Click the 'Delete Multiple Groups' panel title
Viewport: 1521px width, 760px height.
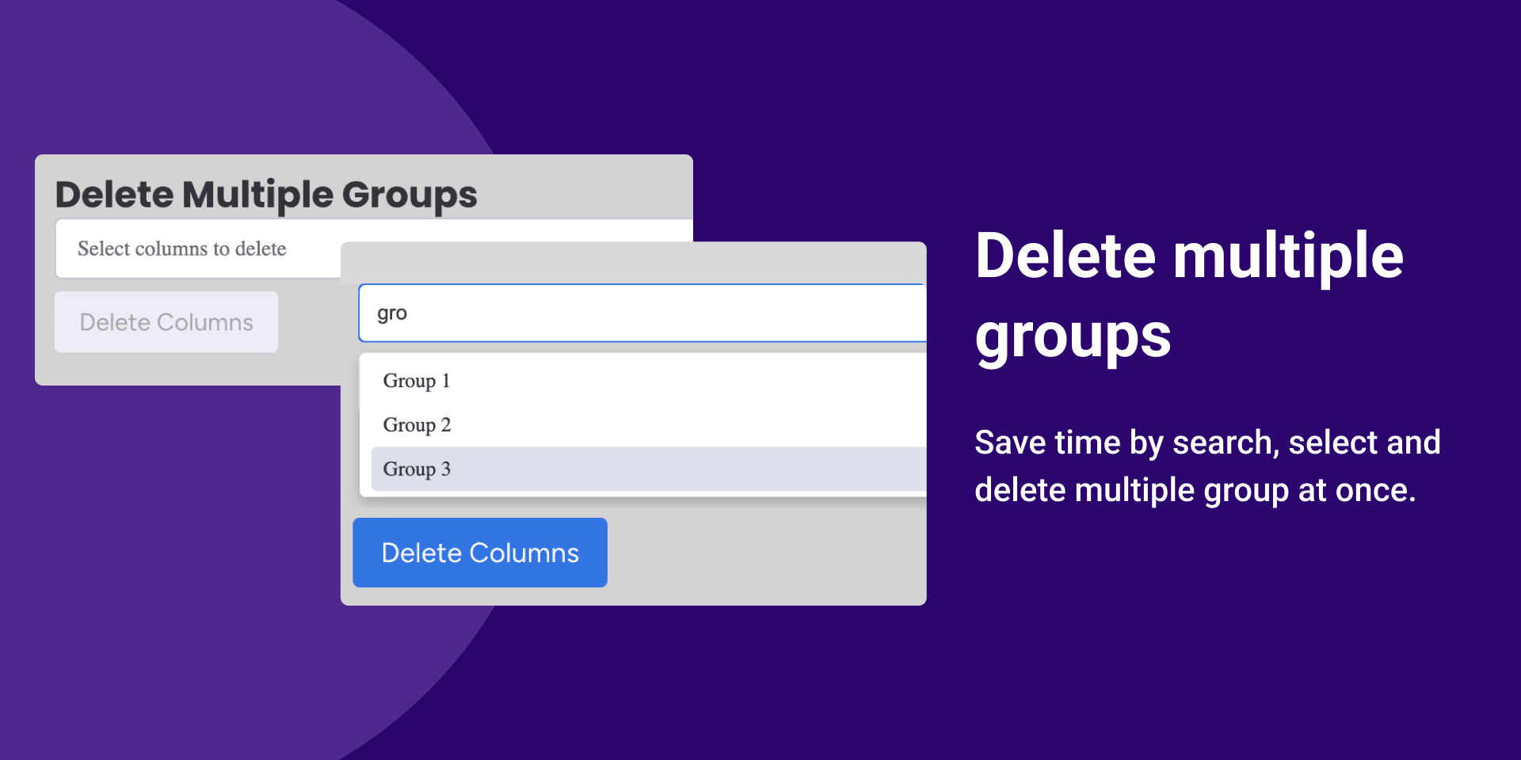coord(266,195)
